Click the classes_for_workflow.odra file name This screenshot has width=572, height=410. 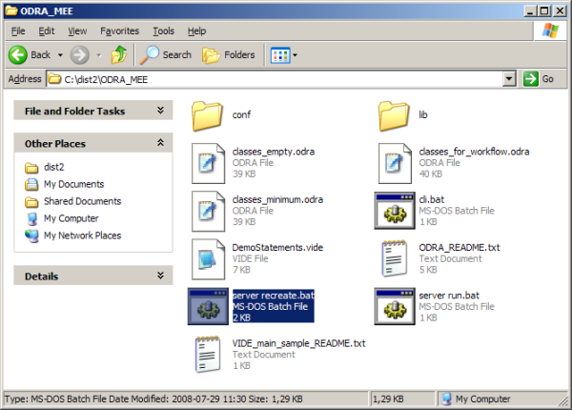click(x=474, y=152)
